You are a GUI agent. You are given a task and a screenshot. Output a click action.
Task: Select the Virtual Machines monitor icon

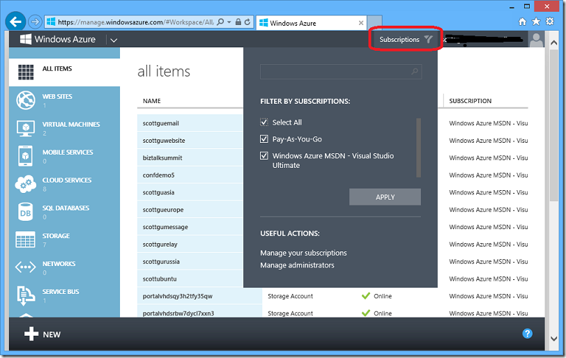(x=26, y=128)
